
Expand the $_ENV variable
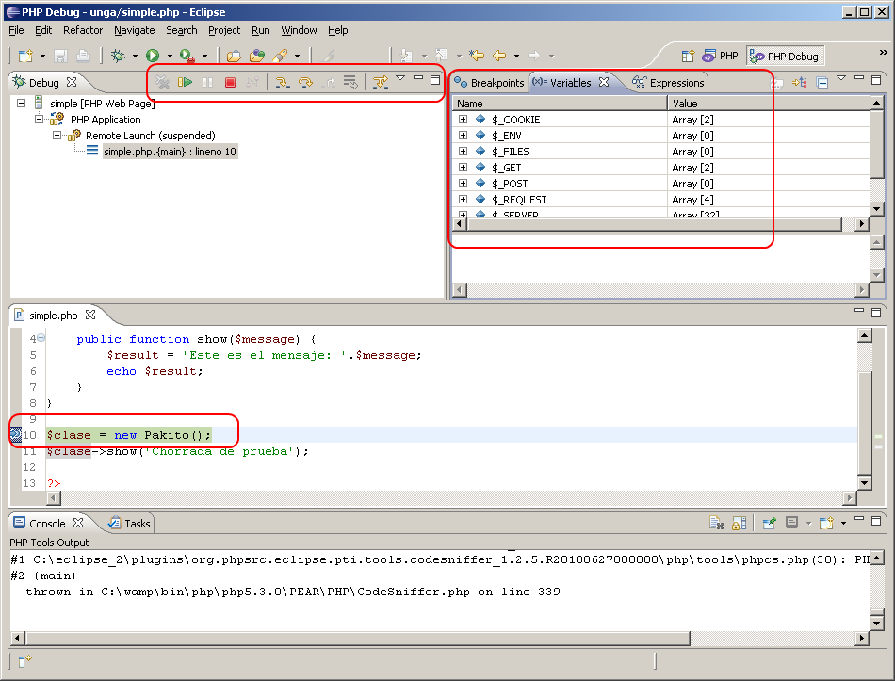(x=463, y=136)
